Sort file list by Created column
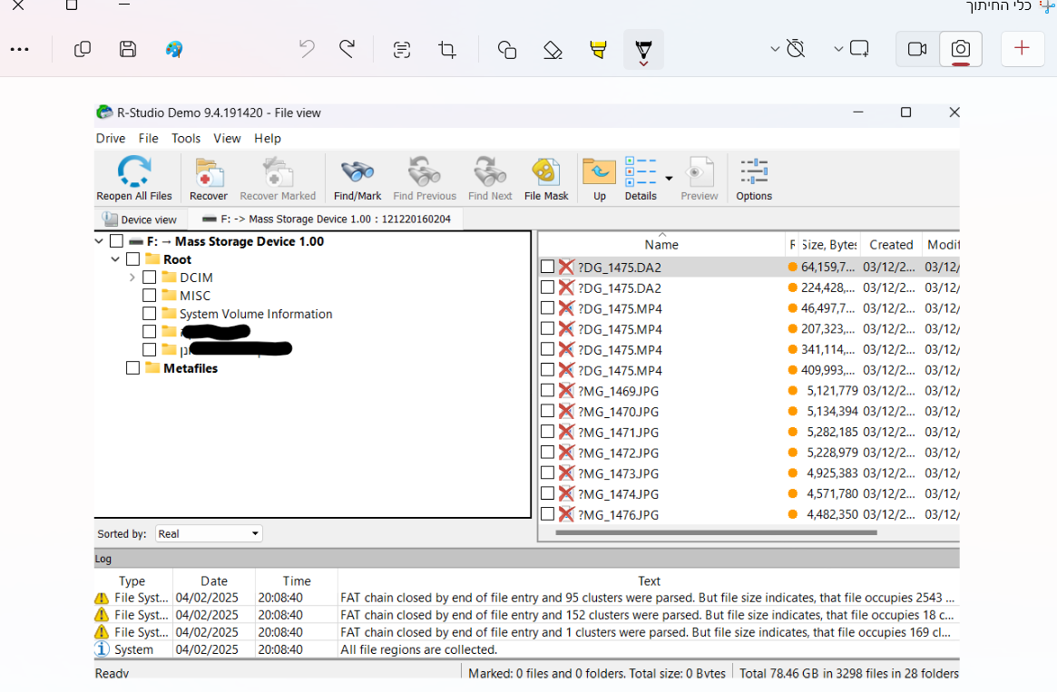The width and height of the screenshot is (1057, 692). click(x=891, y=245)
